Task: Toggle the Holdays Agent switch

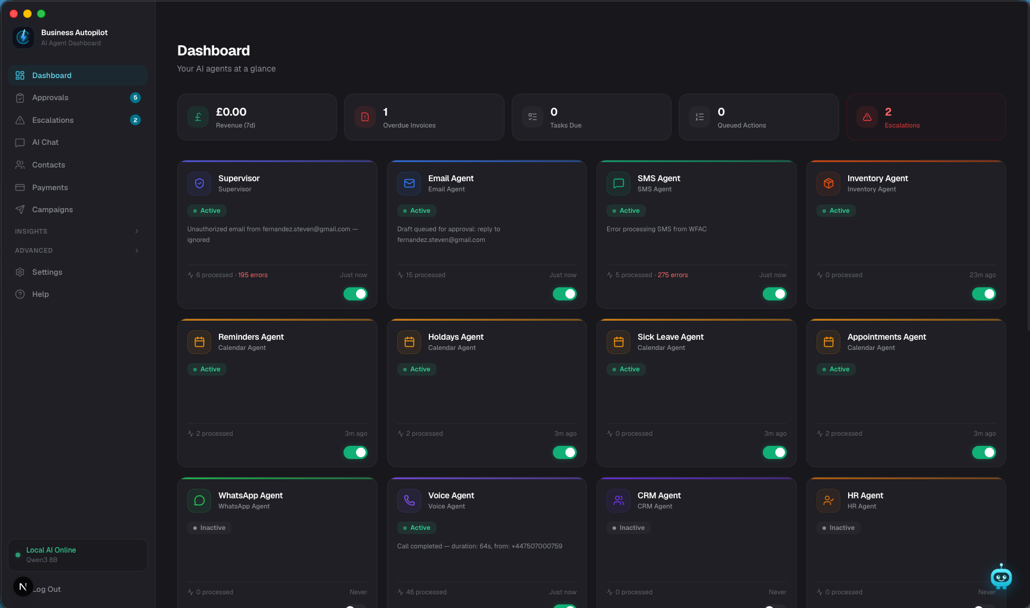Action: coord(565,452)
